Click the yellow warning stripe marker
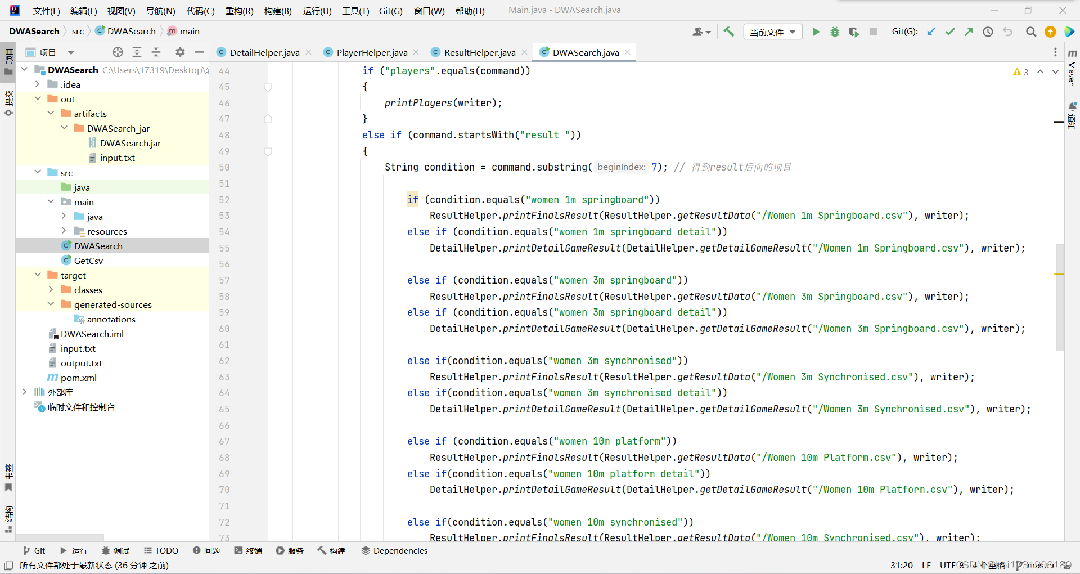The height and width of the screenshot is (574, 1080). click(x=1059, y=274)
